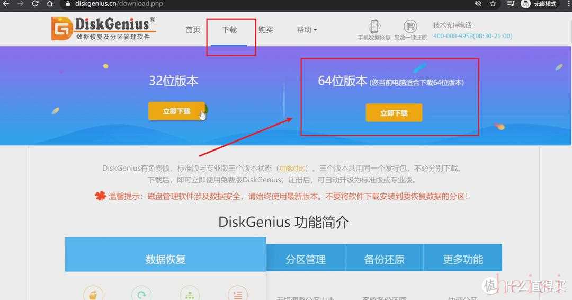This screenshot has width=572, height=300.
Task: Click the DiskGenius logo
Action: [x=104, y=29]
